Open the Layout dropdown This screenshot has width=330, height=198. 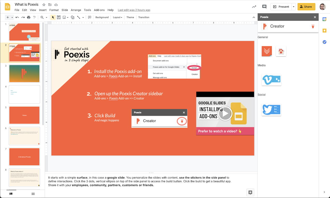pyautogui.click(x=118, y=17)
